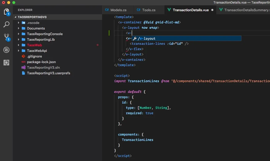Screen dimensions: 270x161
Task: Open the Extensions view icon
Action: (6, 63)
